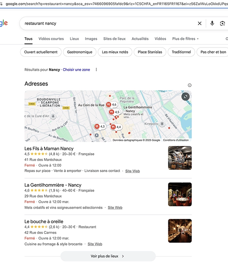The width and height of the screenshot is (228, 266).
Task: Click the 4,5 restaurant pin on the map
Action: coord(114,112)
